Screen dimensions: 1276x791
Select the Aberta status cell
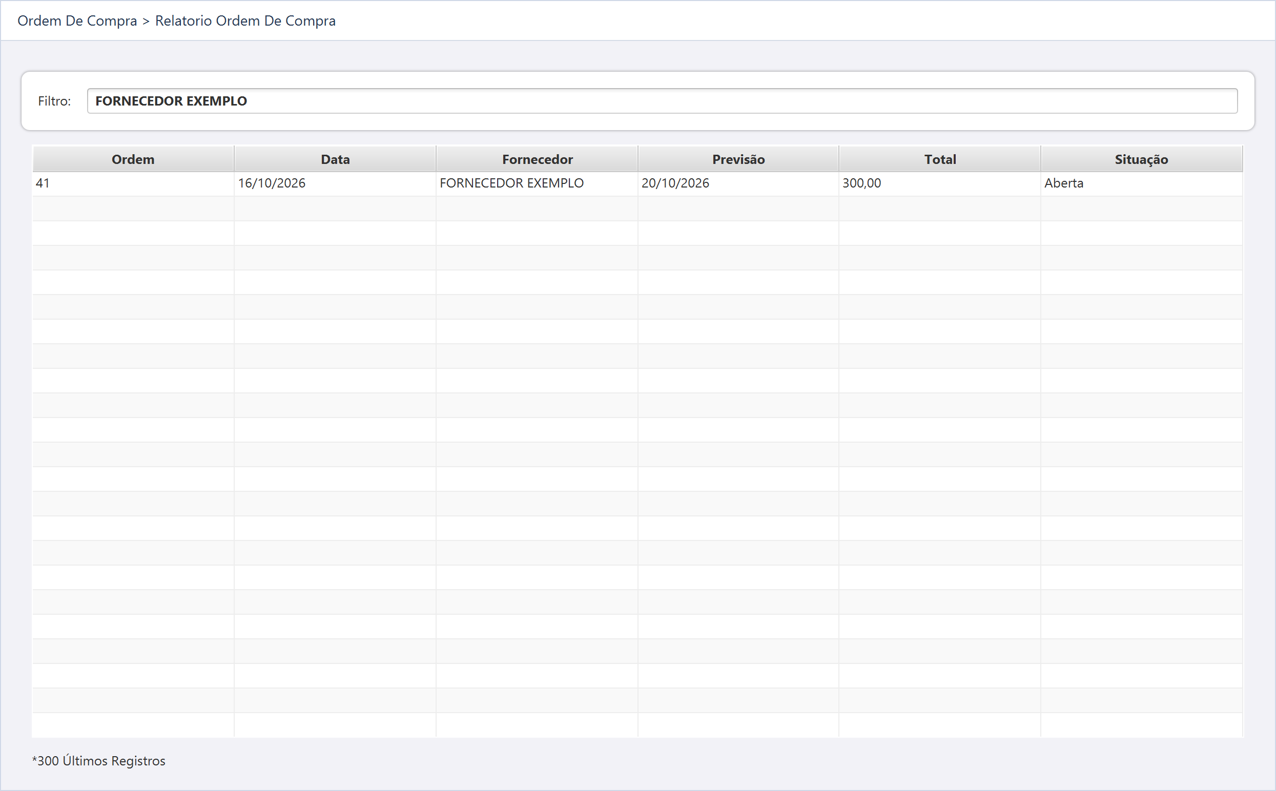coord(1142,183)
